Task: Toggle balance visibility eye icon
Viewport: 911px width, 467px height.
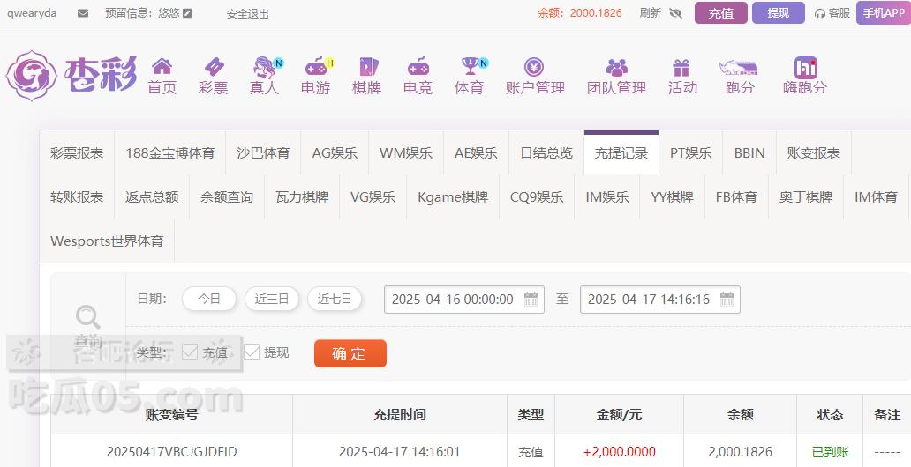Action: pos(675,12)
